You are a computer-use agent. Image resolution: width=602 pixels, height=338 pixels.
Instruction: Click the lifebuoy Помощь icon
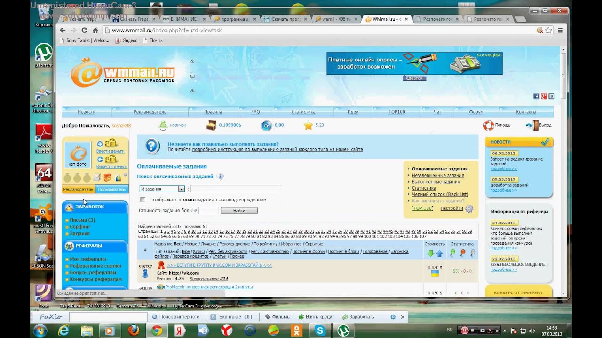tap(489, 125)
